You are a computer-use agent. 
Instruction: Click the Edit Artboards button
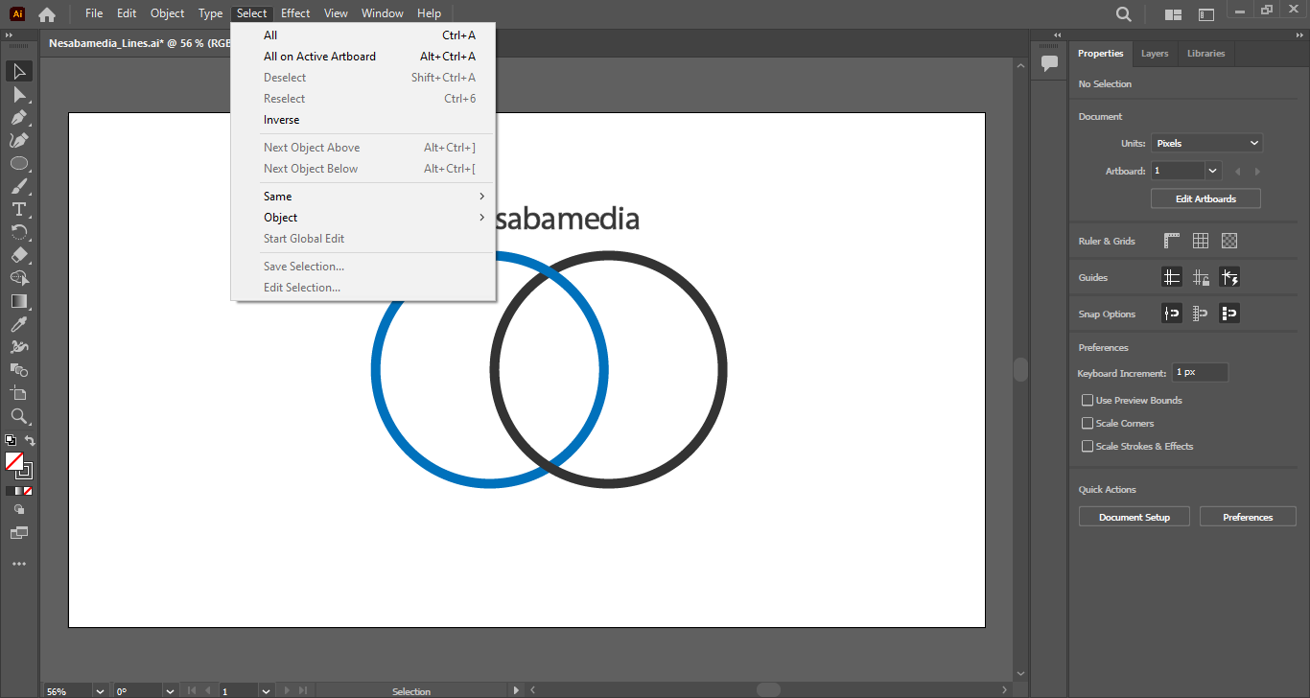pos(1205,198)
